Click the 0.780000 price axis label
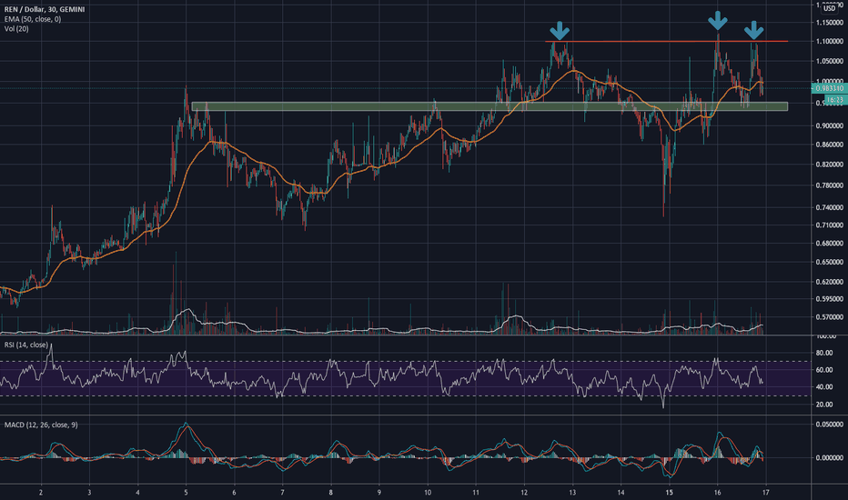 829,185
